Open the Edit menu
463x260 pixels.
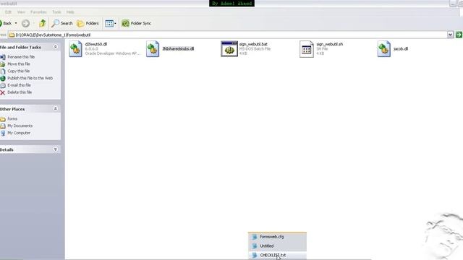pos(8,12)
